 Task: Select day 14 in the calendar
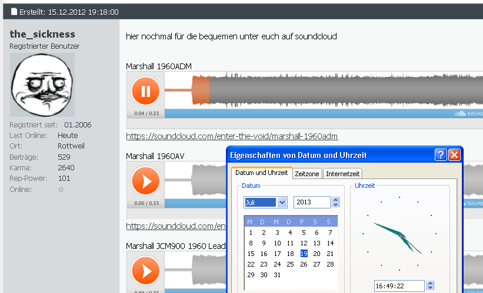click(x=330, y=243)
